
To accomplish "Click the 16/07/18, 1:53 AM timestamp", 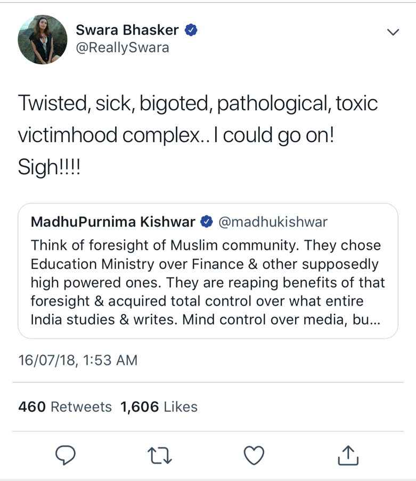I will click(78, 360).
